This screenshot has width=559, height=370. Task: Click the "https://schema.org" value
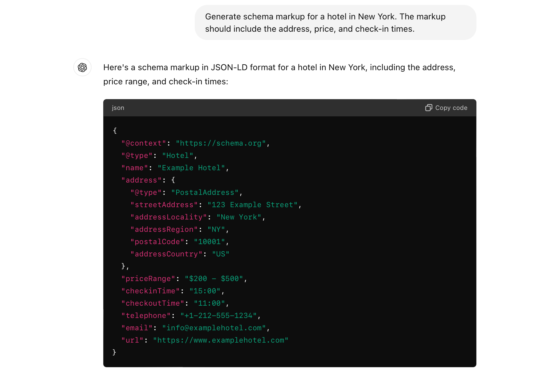221,143
